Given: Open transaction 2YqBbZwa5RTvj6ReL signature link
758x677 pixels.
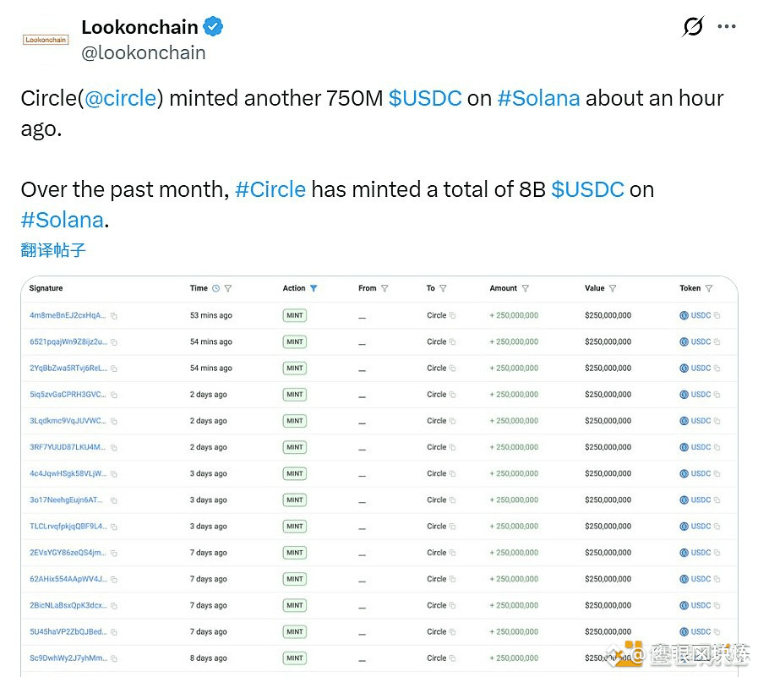Looking at the screenshot, I should (x=68, y=368).
